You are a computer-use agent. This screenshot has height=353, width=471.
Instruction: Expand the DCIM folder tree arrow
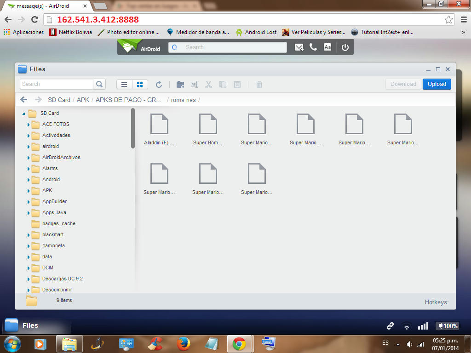pyautogui.click(x=29, y=268)
